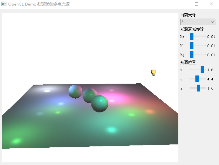Maximize the OpenGL Demo window
Image resolution: width=219 pixels, height=165 pixels.
tap(196, 4)
